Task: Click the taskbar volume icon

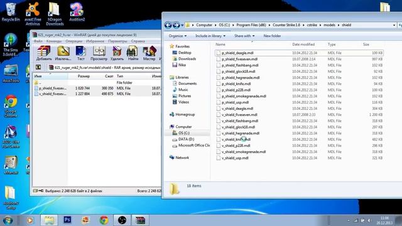Action: 369,220
